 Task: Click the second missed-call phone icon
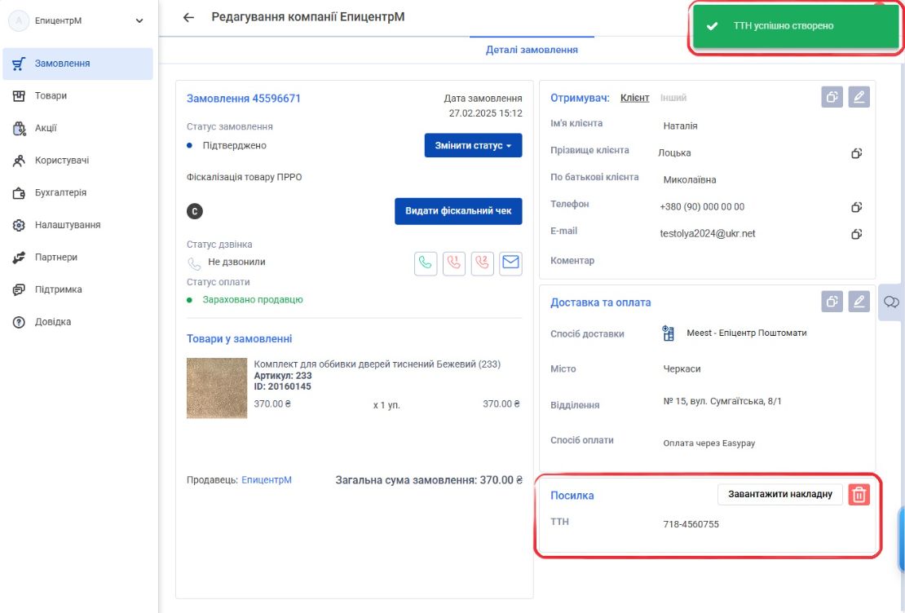[x=482, y=263]
